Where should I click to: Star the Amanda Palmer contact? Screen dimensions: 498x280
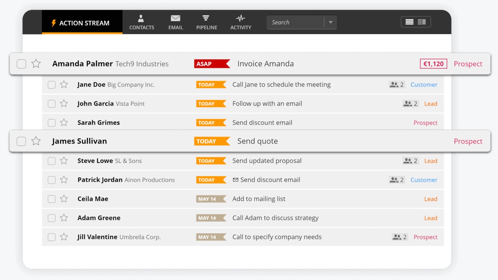coord(36,64)
